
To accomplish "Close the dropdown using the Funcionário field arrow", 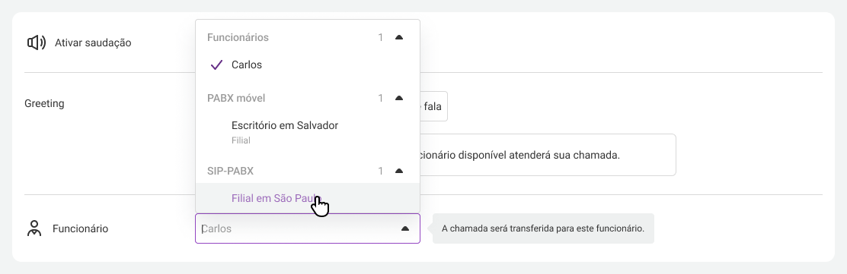I will tap(405, 228).
